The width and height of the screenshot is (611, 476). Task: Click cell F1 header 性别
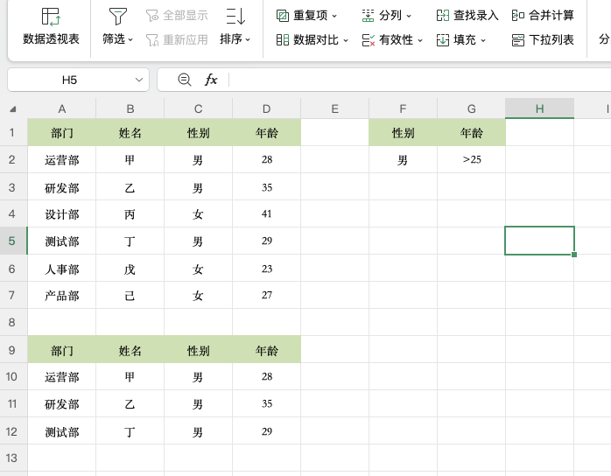pos(403,132)
